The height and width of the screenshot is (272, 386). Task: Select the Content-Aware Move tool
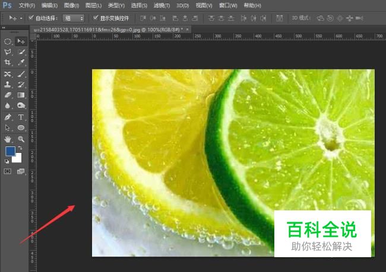coord(7,74)
